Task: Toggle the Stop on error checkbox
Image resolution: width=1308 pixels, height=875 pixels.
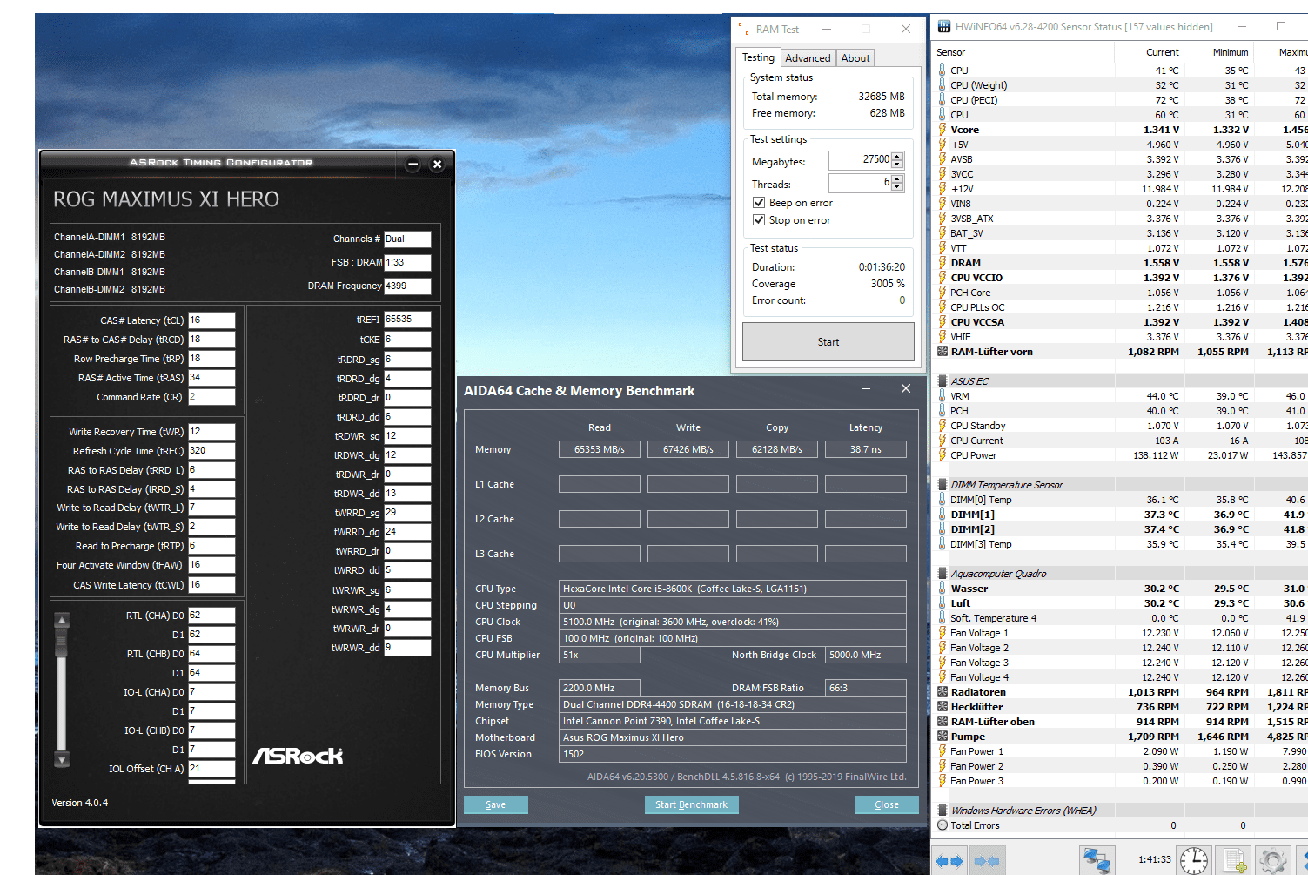Action: [x=759, y=220]
